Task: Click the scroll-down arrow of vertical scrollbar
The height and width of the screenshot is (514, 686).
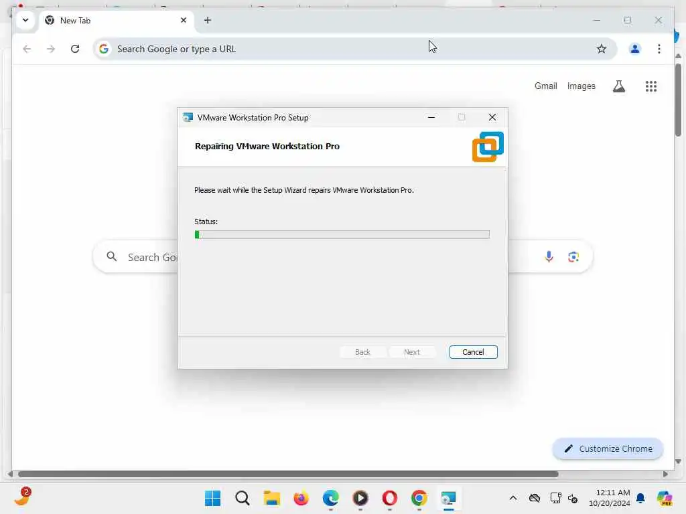Action: 678,462
